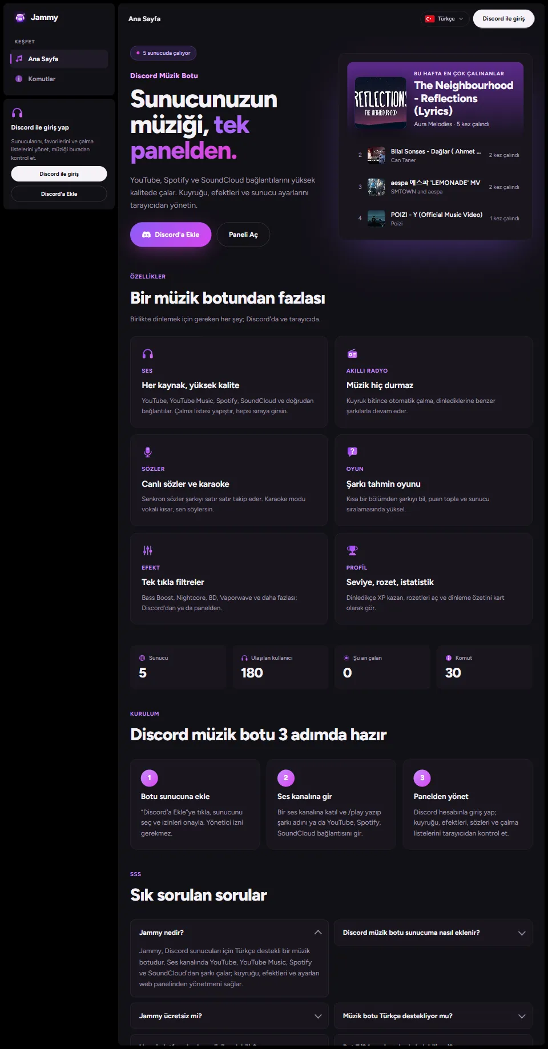
Task: Click the info icon beside Komutlar
Action: click(19, 79)
